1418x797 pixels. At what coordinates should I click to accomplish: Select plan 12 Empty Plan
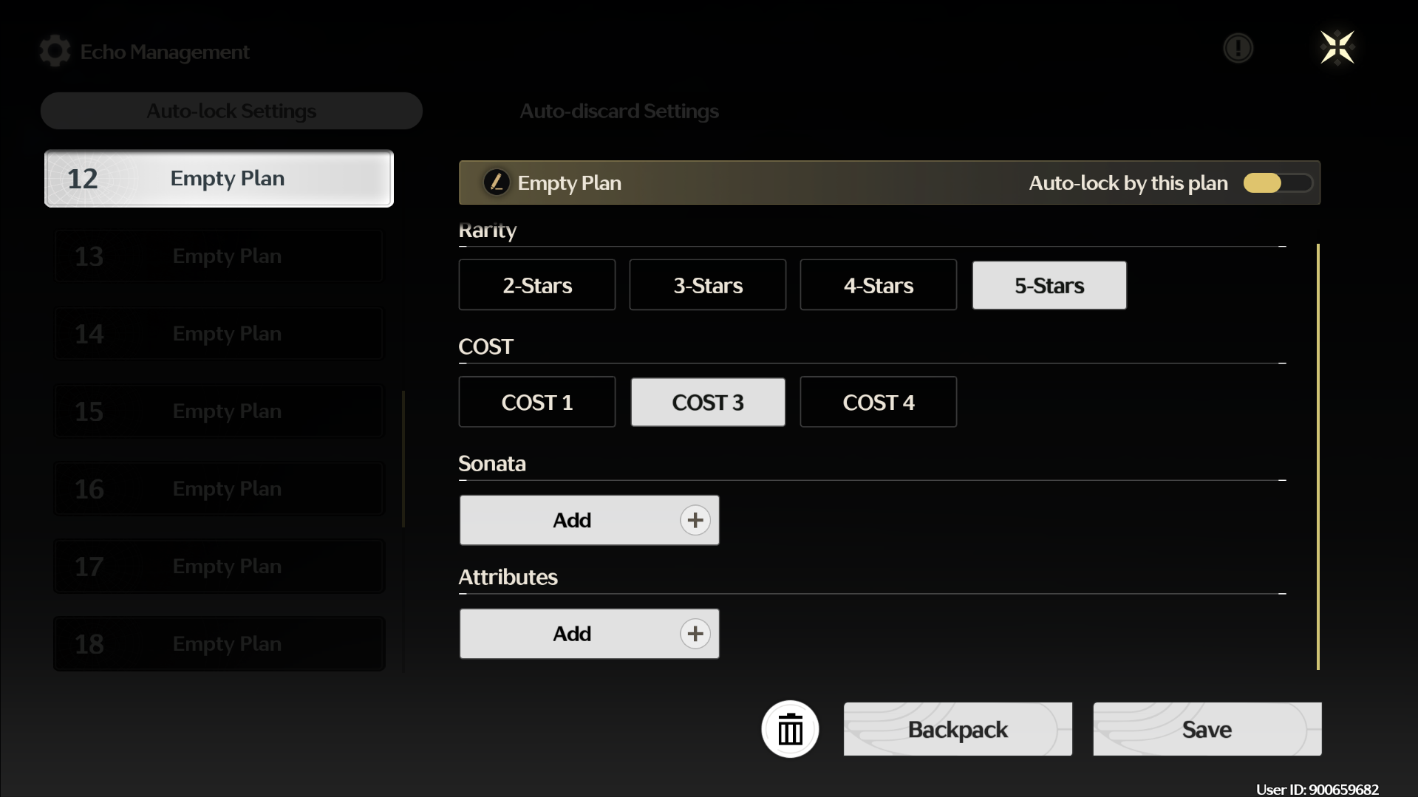pyautogui.click(x=219, y=179)
